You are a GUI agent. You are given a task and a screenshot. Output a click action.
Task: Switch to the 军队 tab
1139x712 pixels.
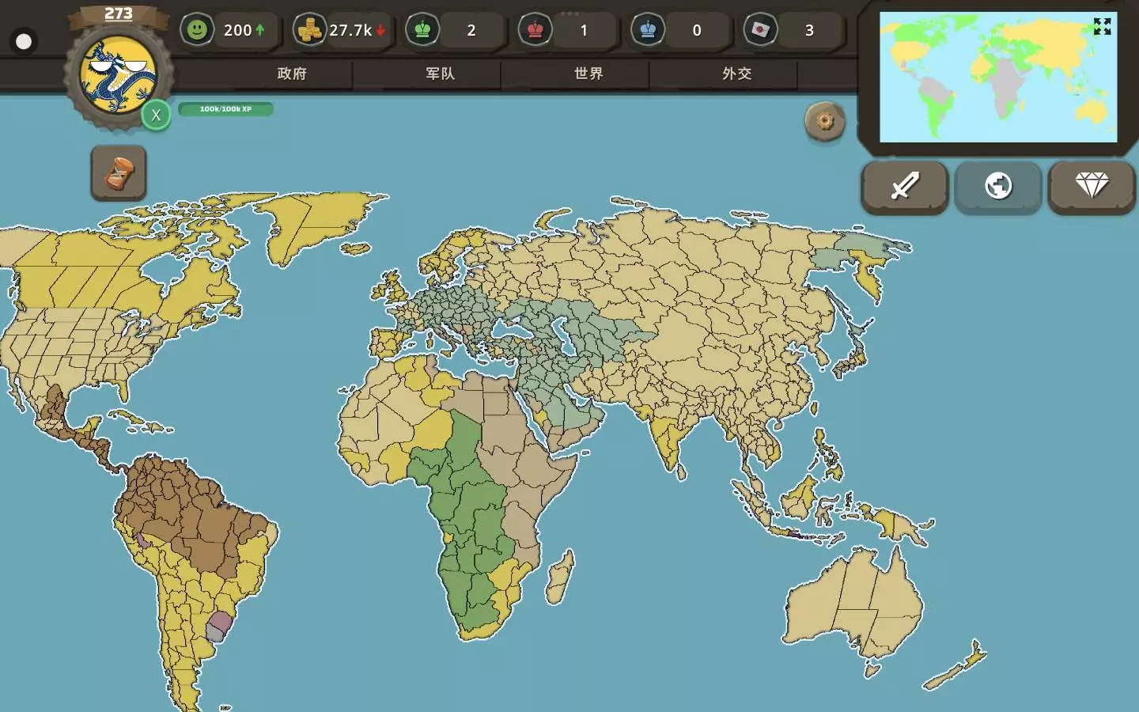click(440, 74)
